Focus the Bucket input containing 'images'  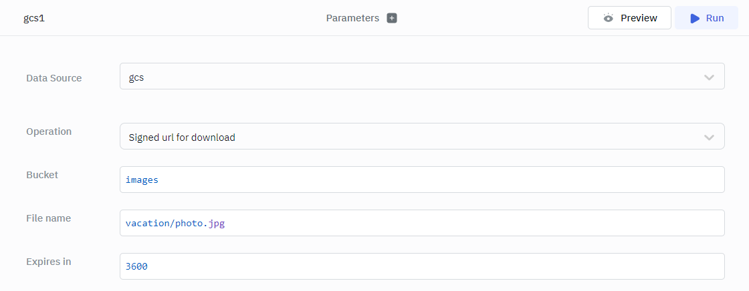(421, 180)
